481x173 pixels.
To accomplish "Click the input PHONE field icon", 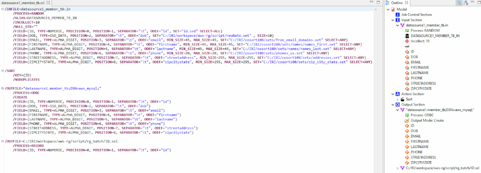I will [407, 78].
